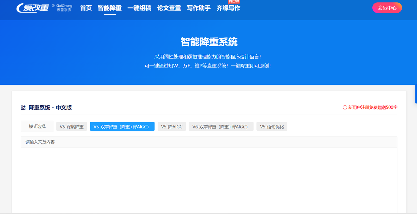Switch to V5-降AIGC mode
This screenshot has width=417, height=214.
(x=172, y=126)
